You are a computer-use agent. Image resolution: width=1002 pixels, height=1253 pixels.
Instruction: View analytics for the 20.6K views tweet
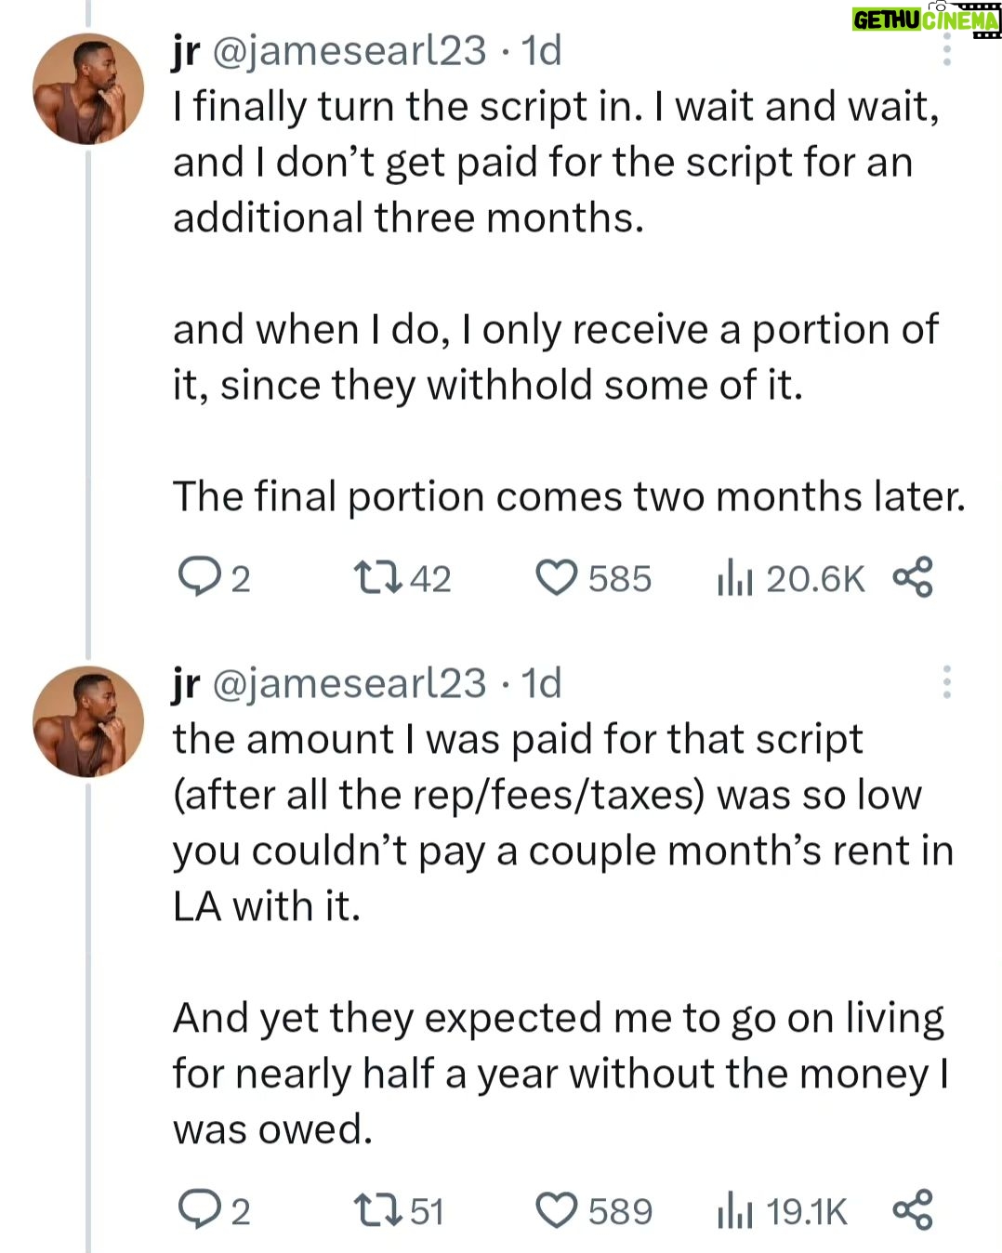(734, 577)
